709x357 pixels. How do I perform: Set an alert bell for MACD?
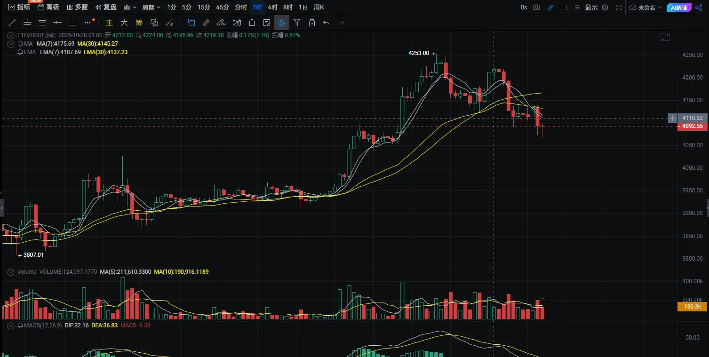[x=20, y=325]
